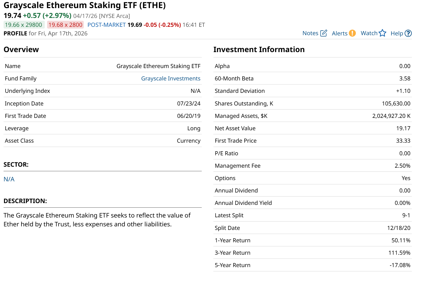Click the Help question mark icon
The image size is (426, 281).
408,33
